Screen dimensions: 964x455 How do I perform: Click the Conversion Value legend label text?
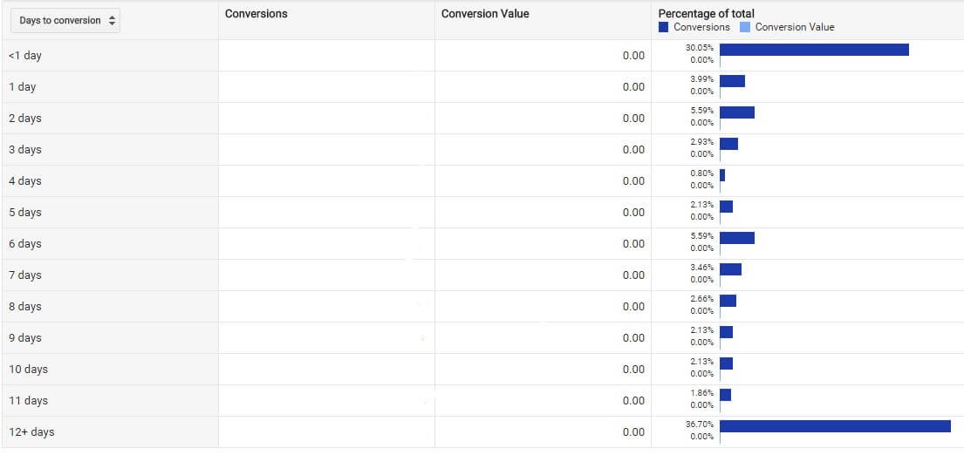(x=794, y=27)
